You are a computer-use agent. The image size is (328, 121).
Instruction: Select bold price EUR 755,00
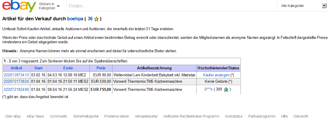pyautogui.click(x=101, y=89)
